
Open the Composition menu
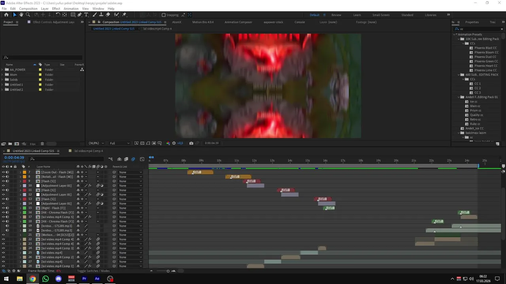coord(28,9)
